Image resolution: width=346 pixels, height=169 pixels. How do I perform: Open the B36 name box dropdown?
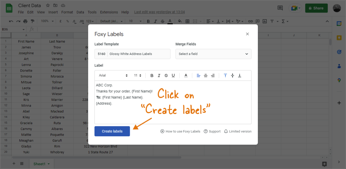pyautogui.click(x=24, y=30)
